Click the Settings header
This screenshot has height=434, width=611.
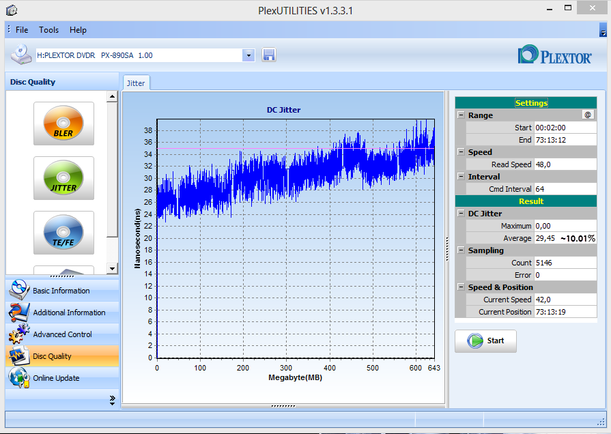pyautogui.click(x=526, y=103)
